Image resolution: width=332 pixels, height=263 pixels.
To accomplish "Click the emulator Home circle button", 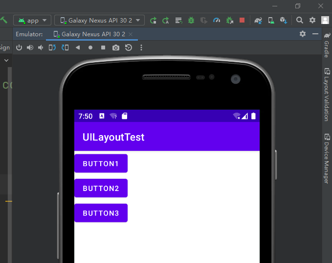I will coord(90,48).
